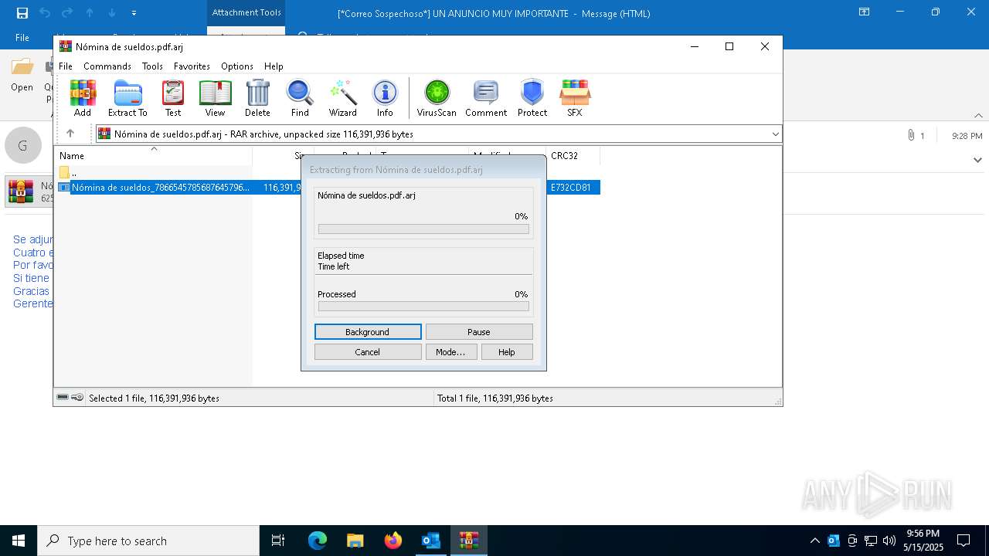Screen dimensions: 989x556
Task: Click the file progress bar
Action: tap(423, 229)
